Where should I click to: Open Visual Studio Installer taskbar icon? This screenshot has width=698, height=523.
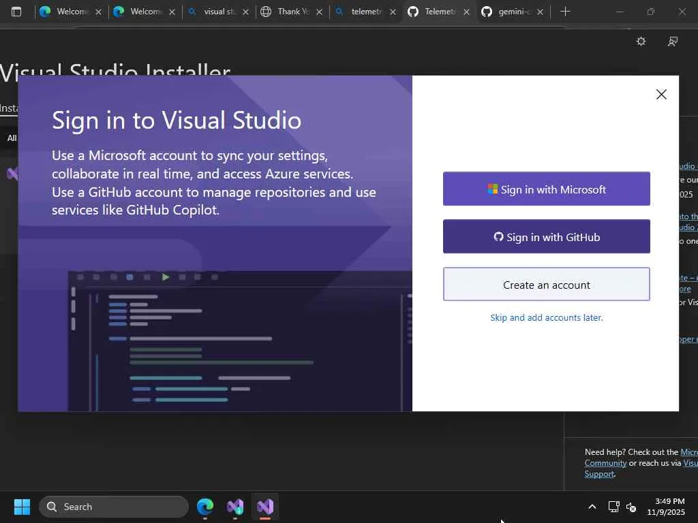[x=235, y=507]
